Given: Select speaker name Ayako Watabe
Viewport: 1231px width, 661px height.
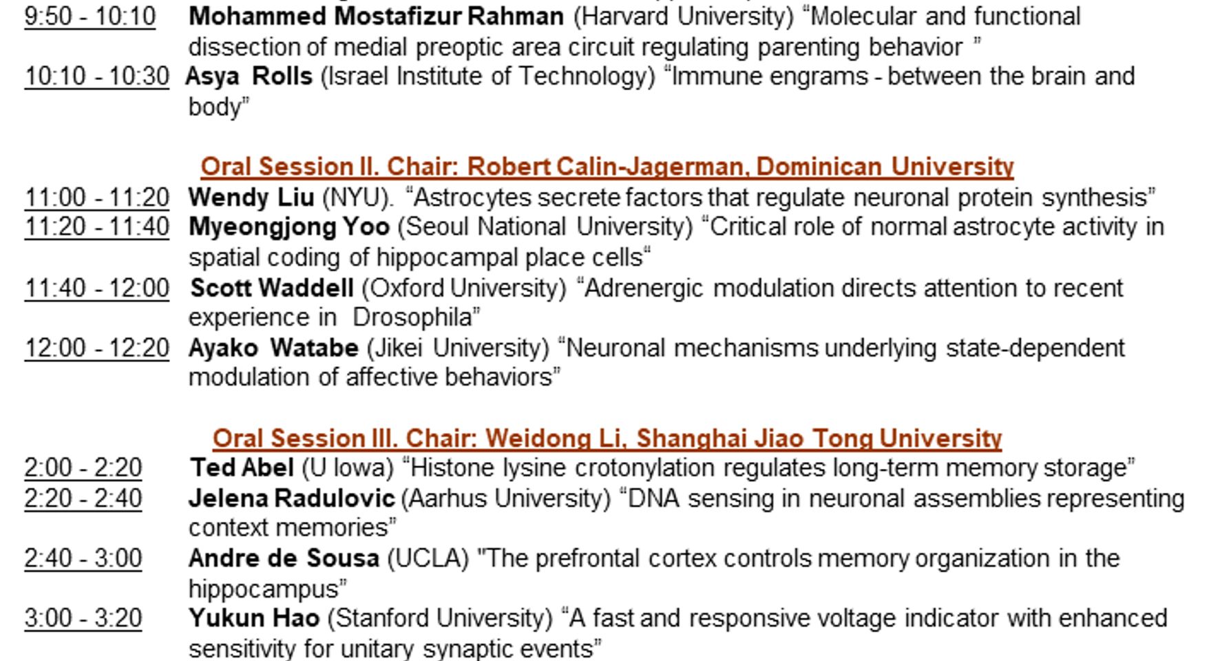Looking at the screenshot, I should 273,348.
